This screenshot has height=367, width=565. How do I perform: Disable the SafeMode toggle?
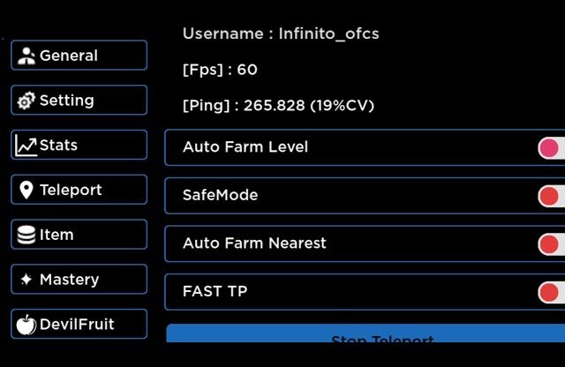coord(551,196)
